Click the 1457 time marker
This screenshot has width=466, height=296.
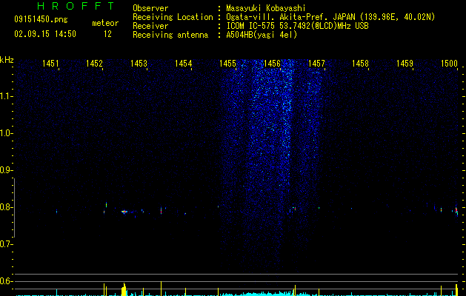point(316,63)
